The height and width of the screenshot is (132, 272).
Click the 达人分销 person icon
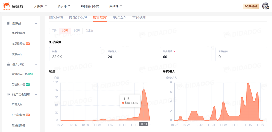(8, 64)
